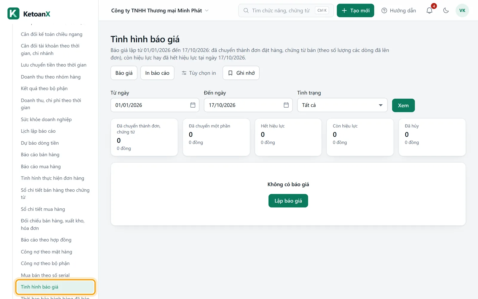Click the Ghi nhớ bookmark icon
This screenshot has height=299, width=478.
(230, 73)
